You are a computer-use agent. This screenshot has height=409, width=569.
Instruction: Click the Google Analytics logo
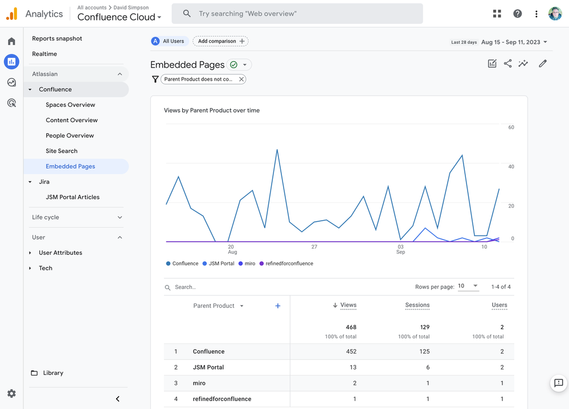[x=11, y=14]
